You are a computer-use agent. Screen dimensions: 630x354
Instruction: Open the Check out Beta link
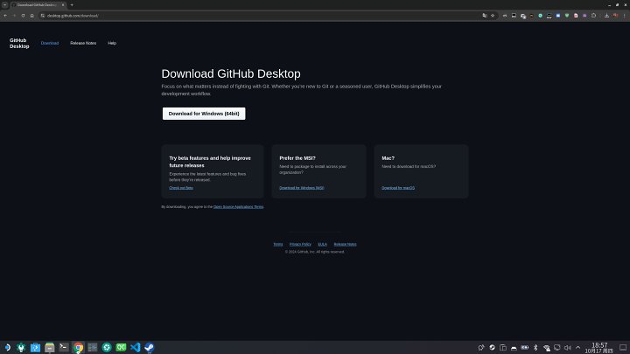[x=181, y=188]
